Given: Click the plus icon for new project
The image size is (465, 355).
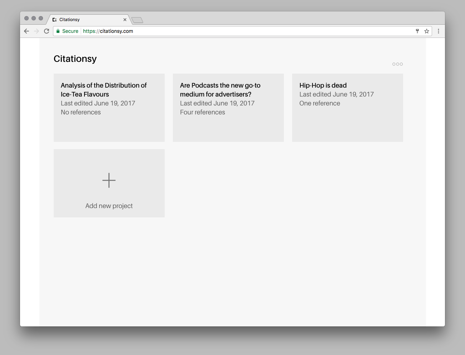Looking at the screenshot, I should [x=109, y=180].
